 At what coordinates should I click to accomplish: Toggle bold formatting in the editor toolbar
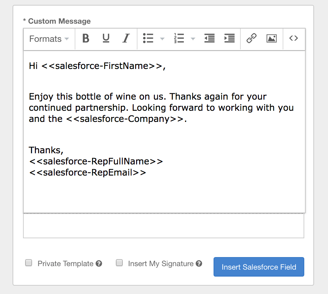pos(86,38)
